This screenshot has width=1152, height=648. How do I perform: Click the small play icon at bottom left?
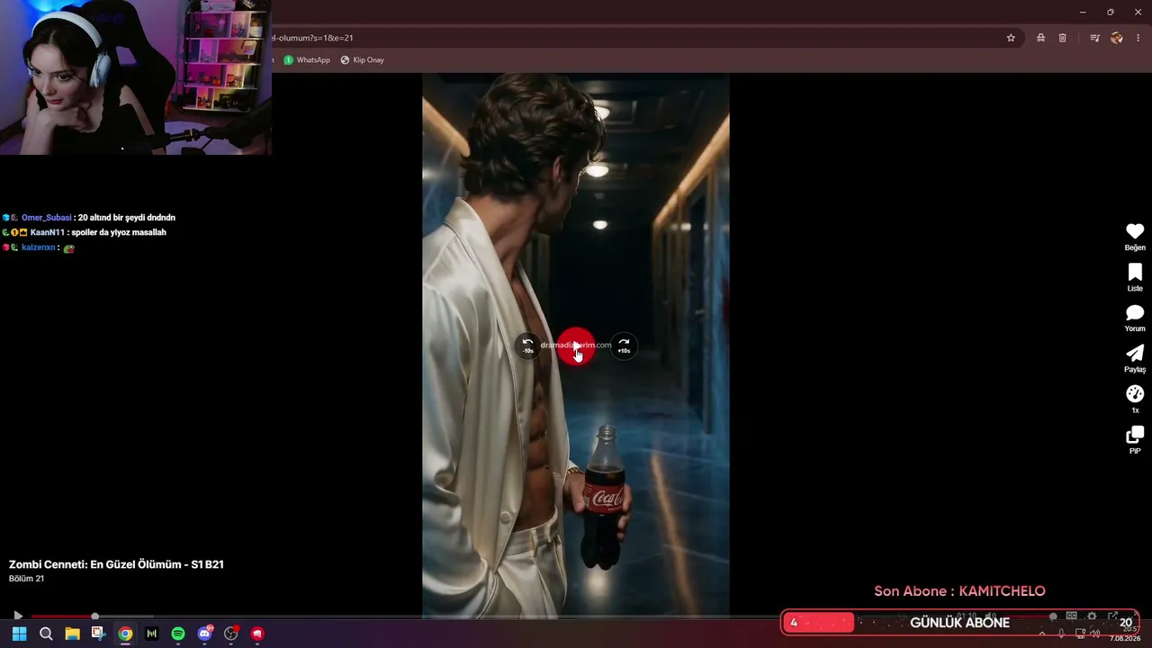(x=17, y=616)
